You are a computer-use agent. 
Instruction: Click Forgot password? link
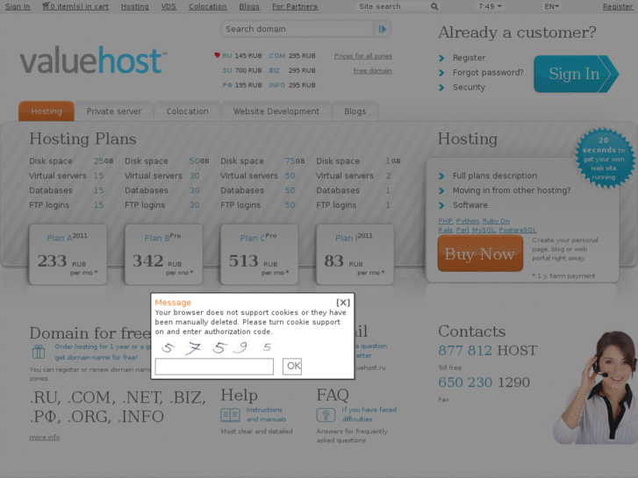coord(488,73)
